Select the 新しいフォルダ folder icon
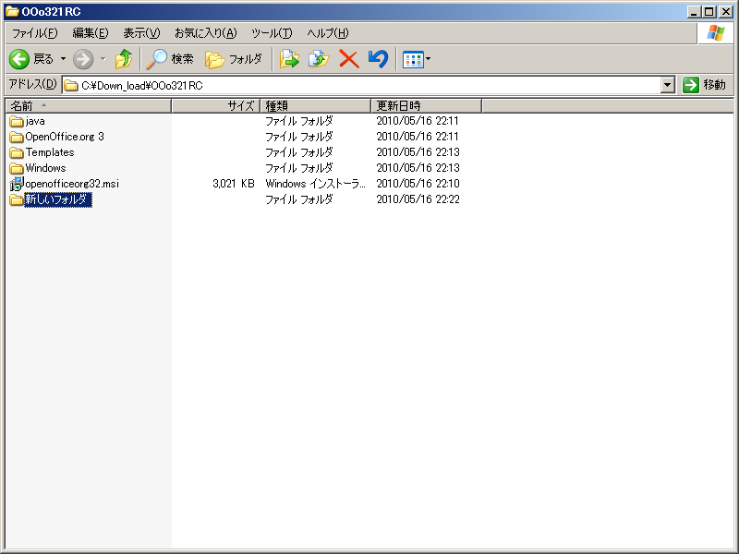The height and width of the screenshot is (554, 739). (17, 199)
